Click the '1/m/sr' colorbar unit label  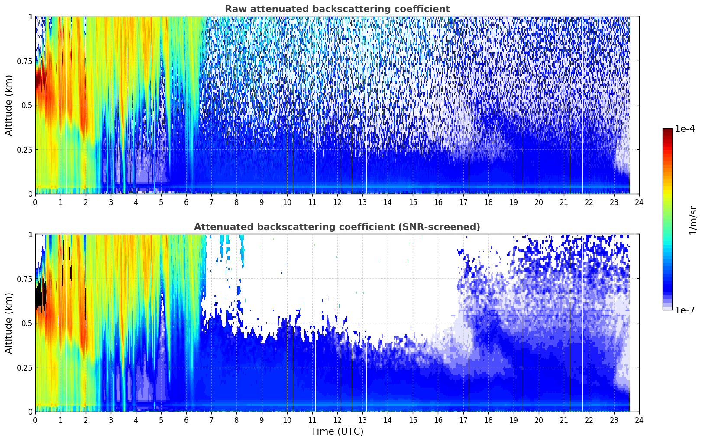point(693,220)
